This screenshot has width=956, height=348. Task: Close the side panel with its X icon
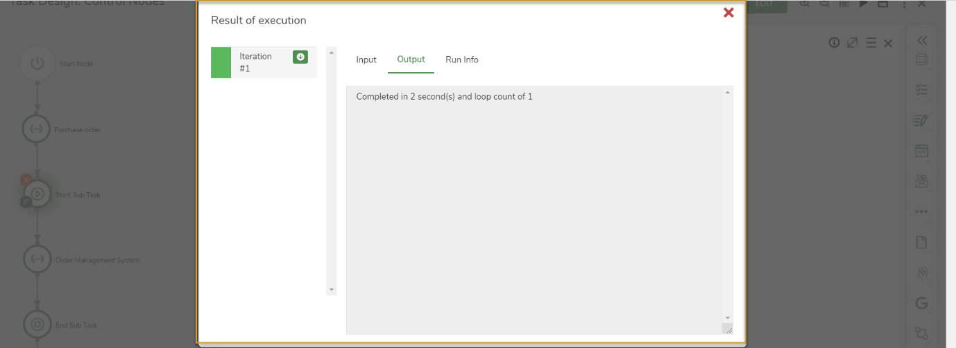click(888, 43)
